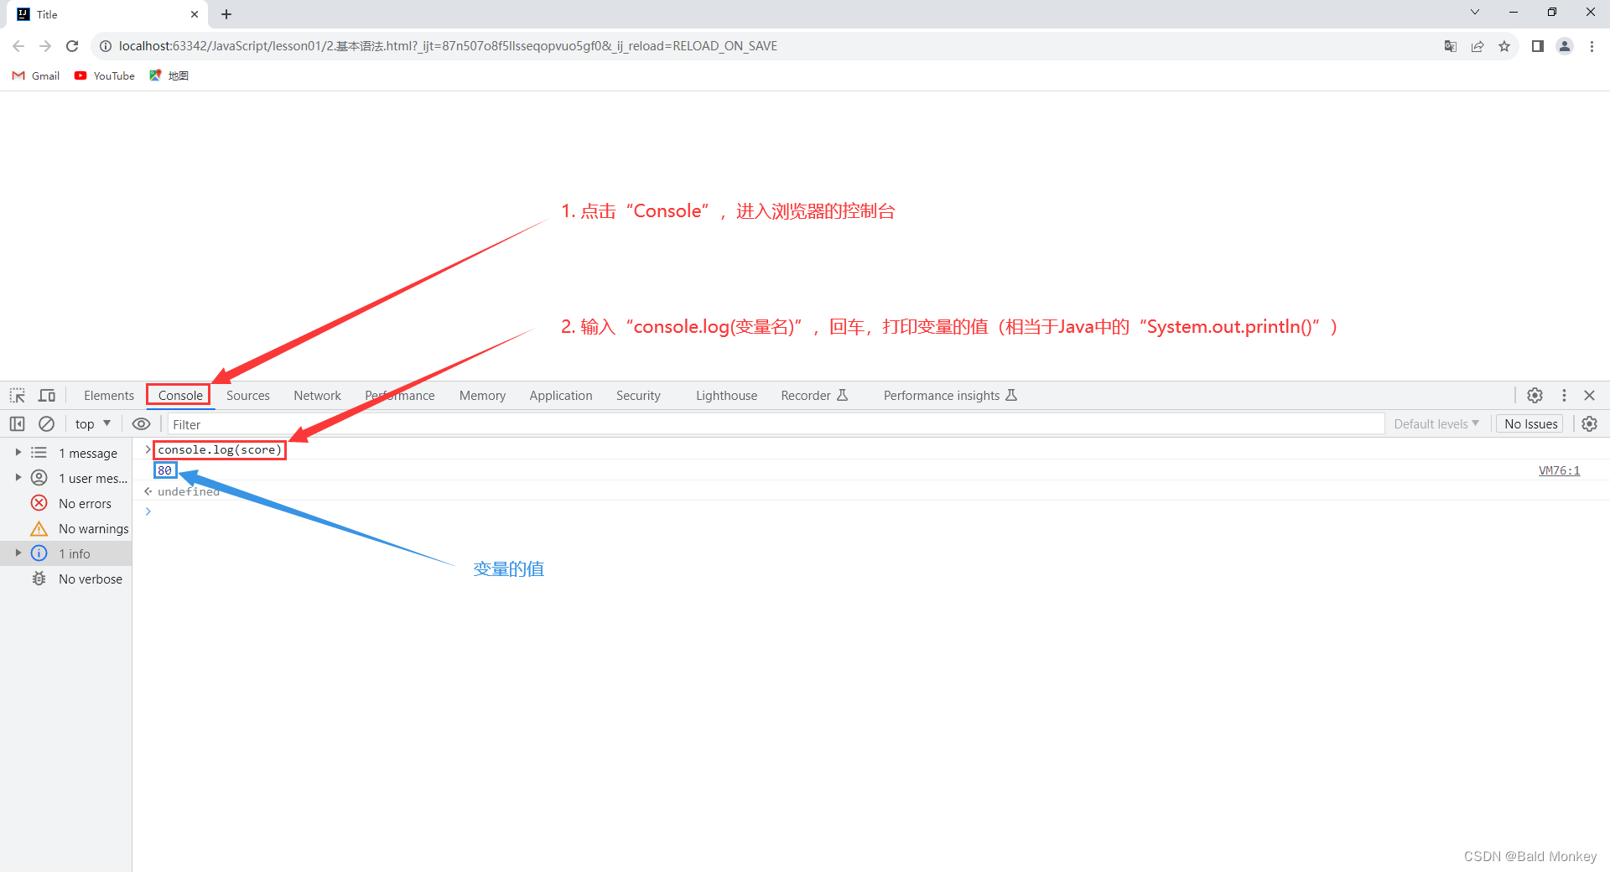This screenshot has height=872, width=1610.
Task: Open the VM76:1 source link
Action: [1559, 470]
